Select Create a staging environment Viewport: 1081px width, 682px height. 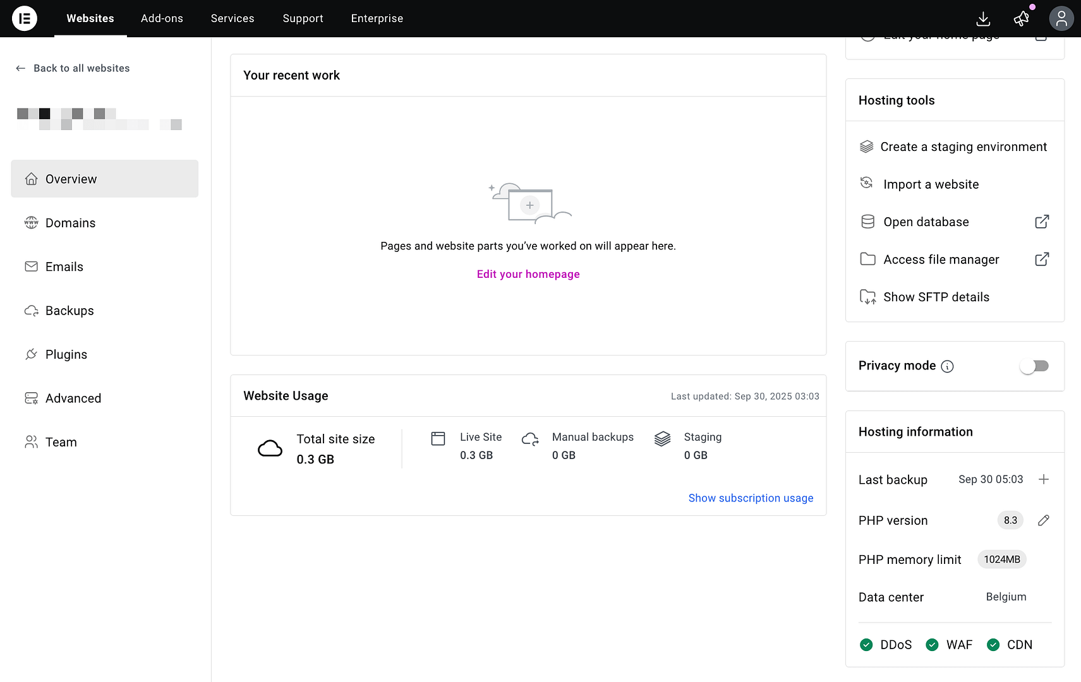963,147
